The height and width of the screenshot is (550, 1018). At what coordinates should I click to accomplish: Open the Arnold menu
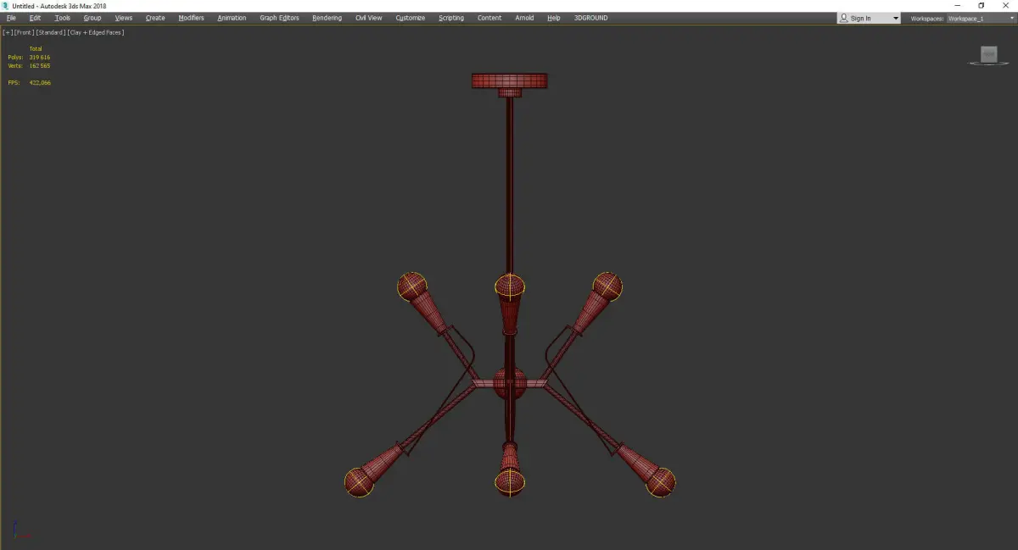click(524, 18)
